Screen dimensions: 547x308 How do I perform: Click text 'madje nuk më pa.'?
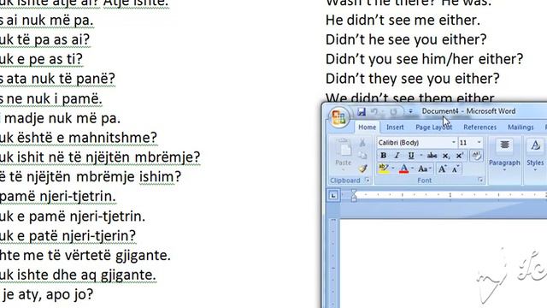click(x=62, y=118)
